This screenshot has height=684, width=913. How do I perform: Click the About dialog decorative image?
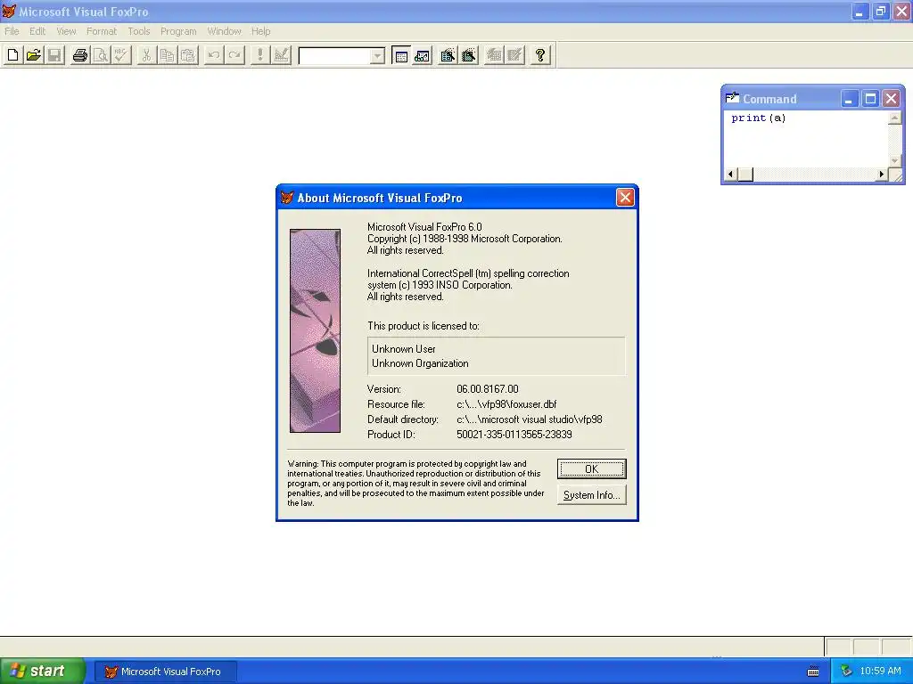coord(315,331)
